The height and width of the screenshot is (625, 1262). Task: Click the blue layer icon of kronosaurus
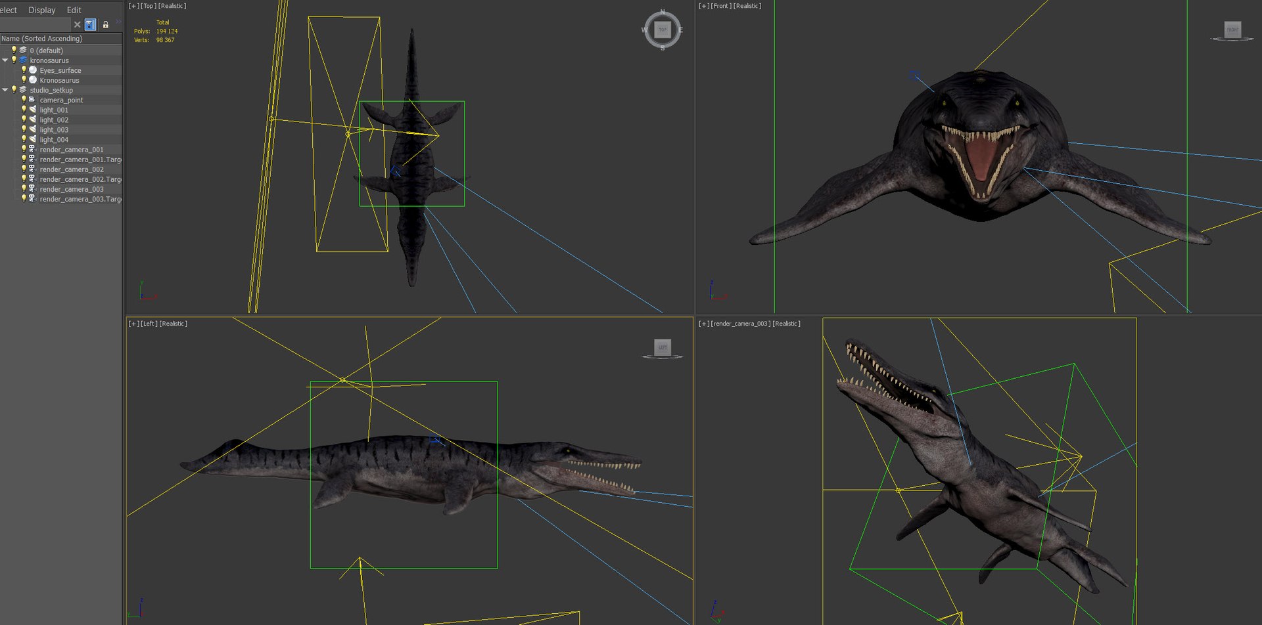click(23, 60)
